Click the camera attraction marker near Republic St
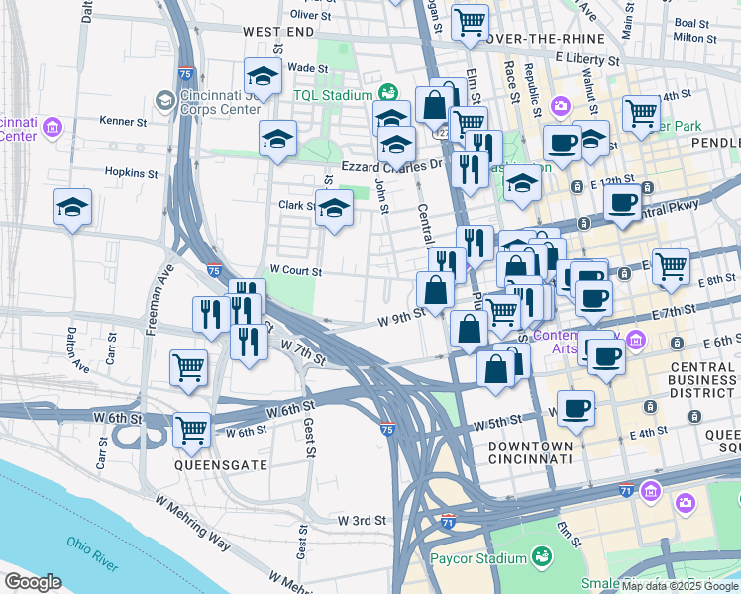The width and height of the screenshot is (741, 594). tap(560, 105)
